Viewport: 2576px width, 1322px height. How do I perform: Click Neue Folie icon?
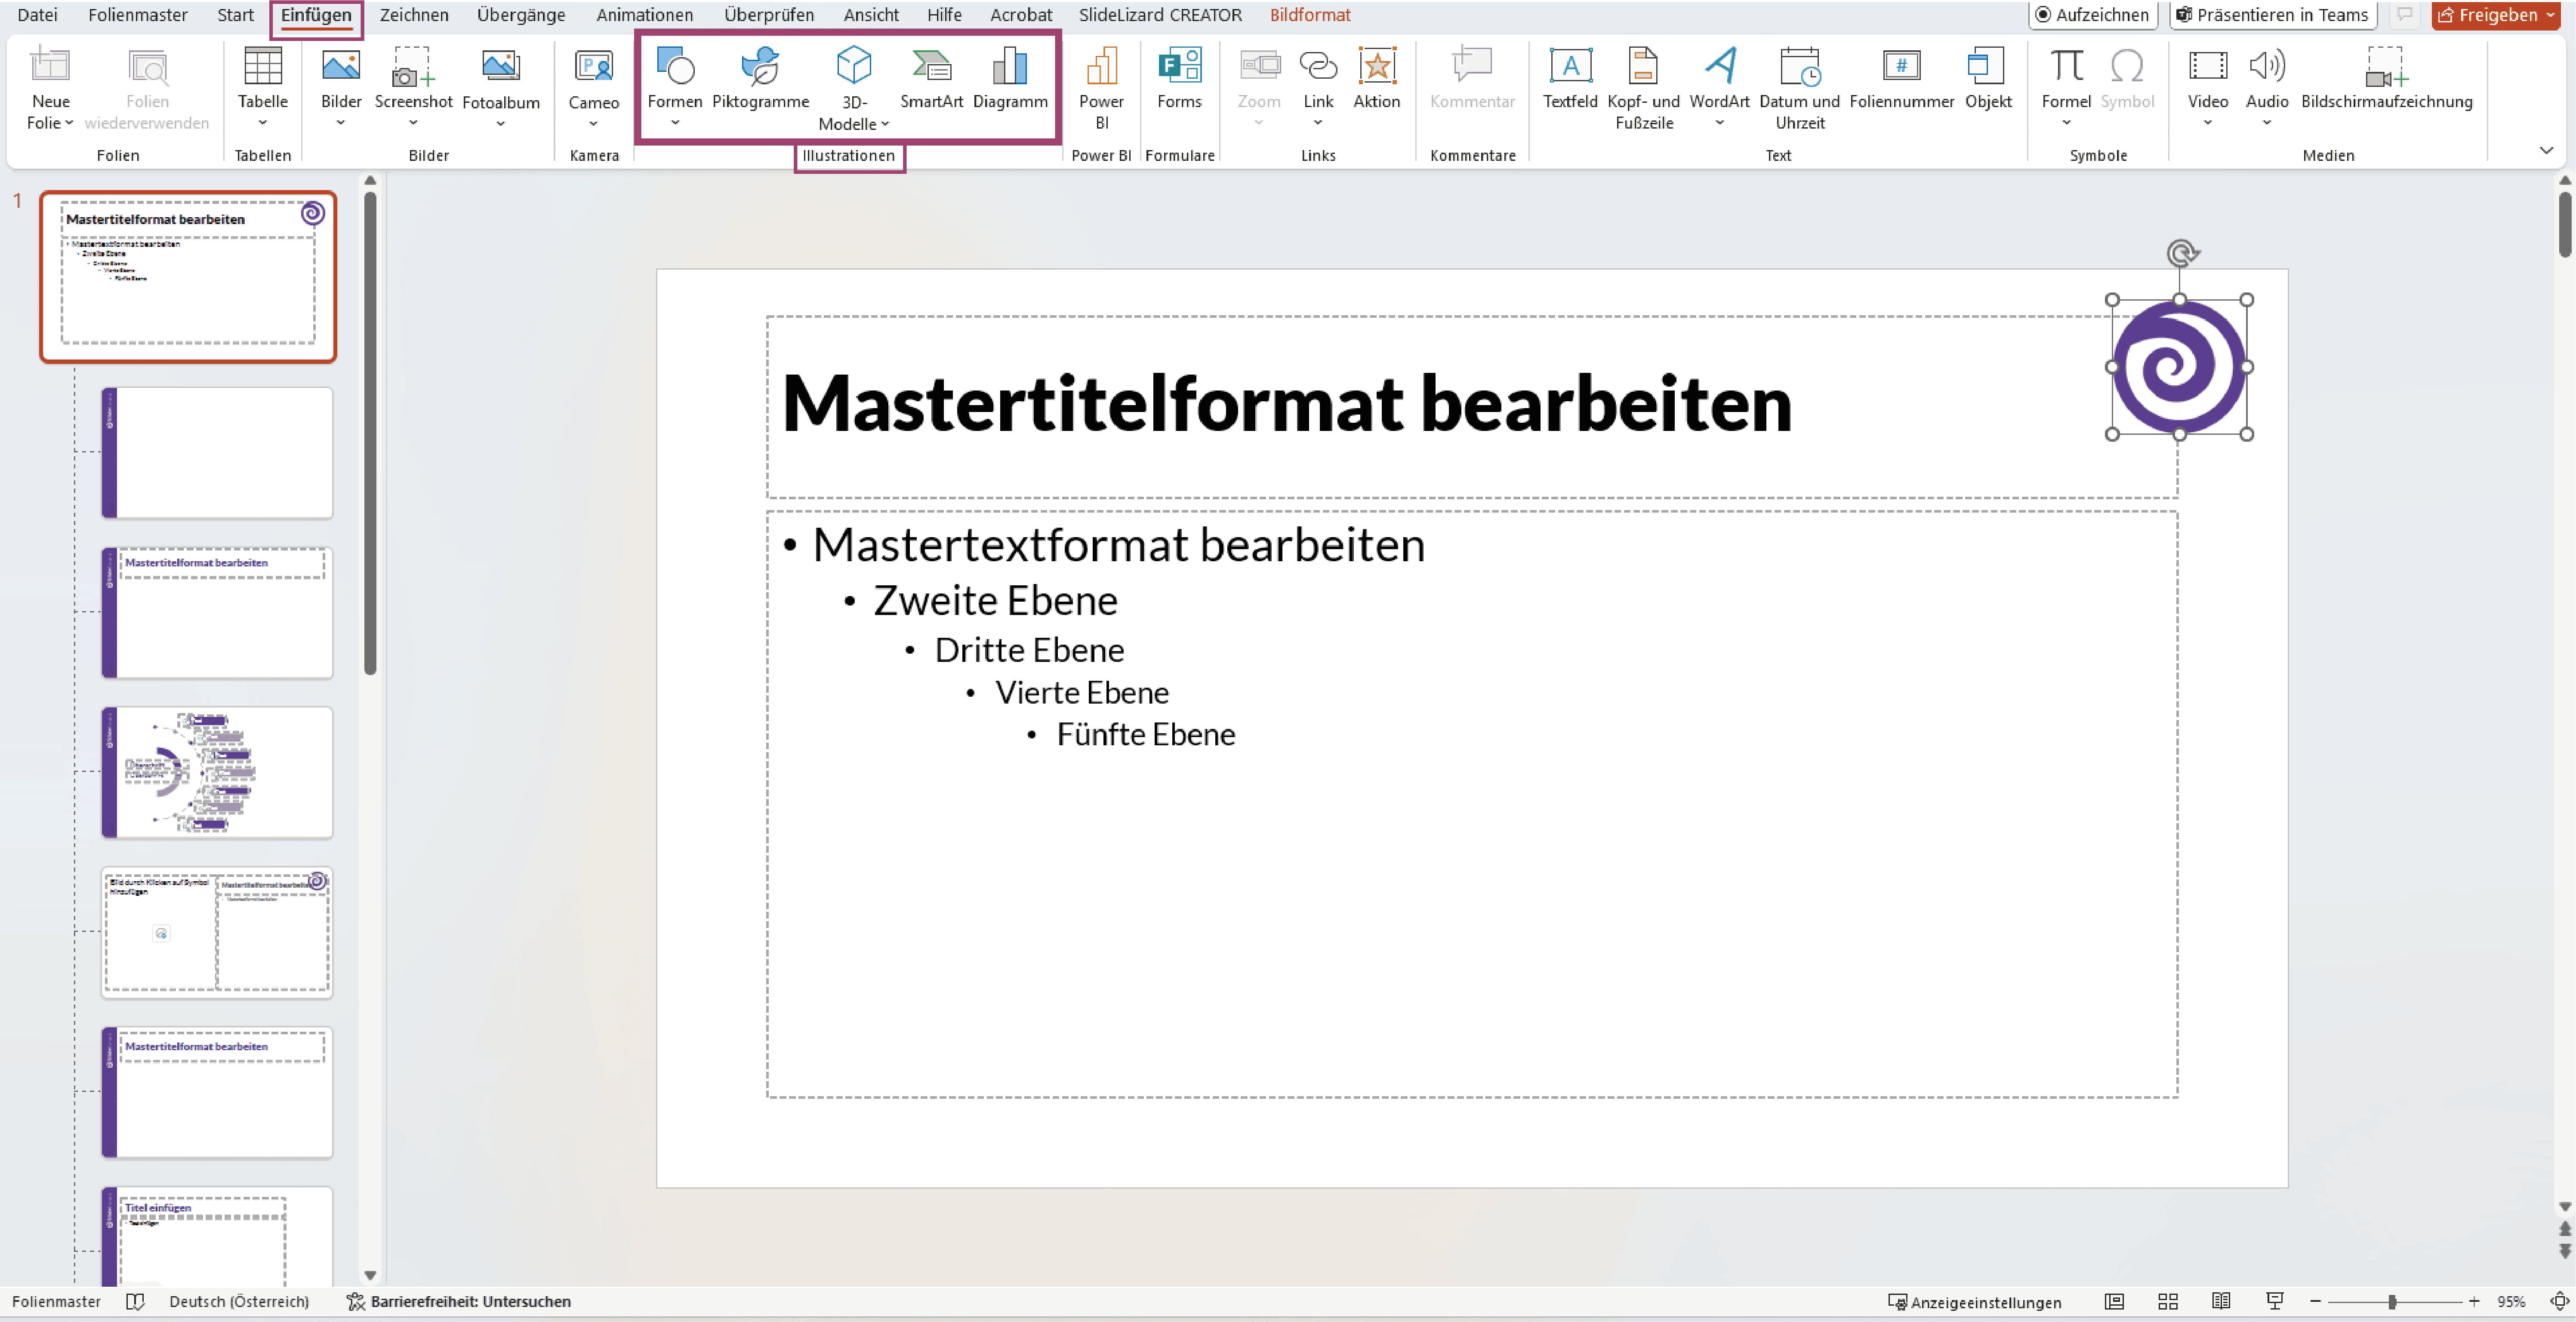pyautogui.click(x=50, y=66)
